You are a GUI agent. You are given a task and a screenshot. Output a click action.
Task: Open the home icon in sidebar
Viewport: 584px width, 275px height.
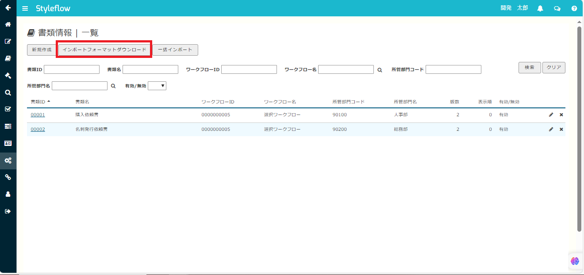(8, 24)
